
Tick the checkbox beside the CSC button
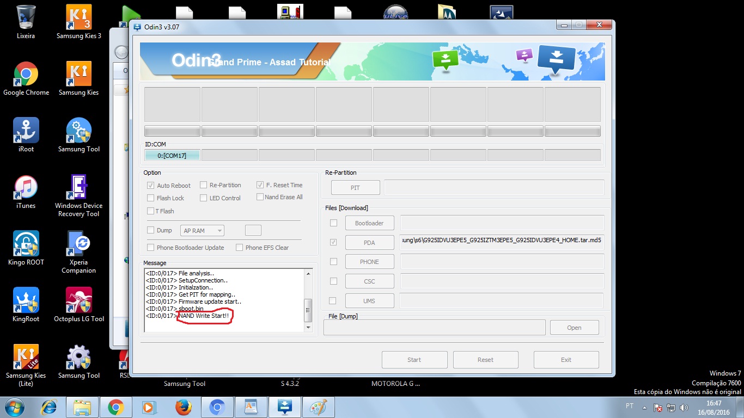[333, 281]
